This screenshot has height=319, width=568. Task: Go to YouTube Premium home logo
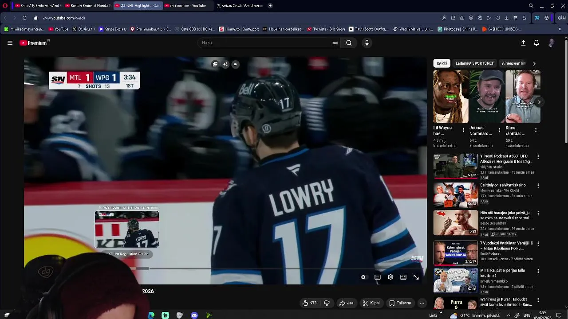(x=34, y=43)
